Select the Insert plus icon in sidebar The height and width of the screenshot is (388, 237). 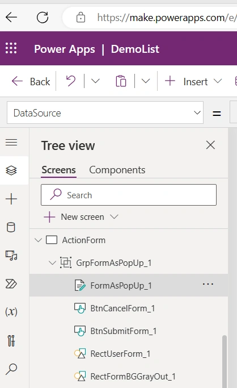(11, 199)
